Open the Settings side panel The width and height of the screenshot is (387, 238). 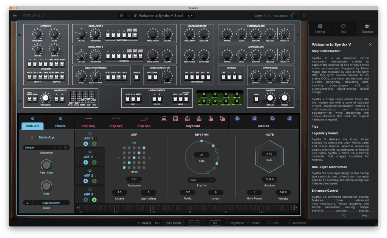pyautogui.click(x=320, y=29)
